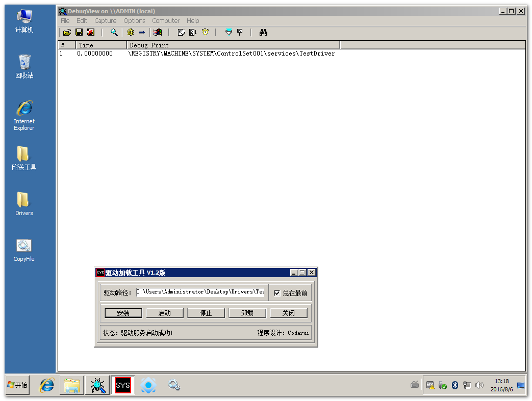
Task: Click the 启动 (Start) button
Action: pyautogui.click(x=165, y=313)
